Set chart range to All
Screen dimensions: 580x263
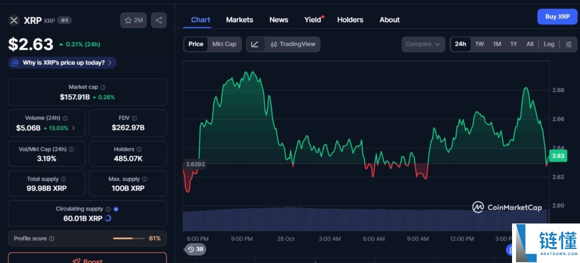(530, 44)
